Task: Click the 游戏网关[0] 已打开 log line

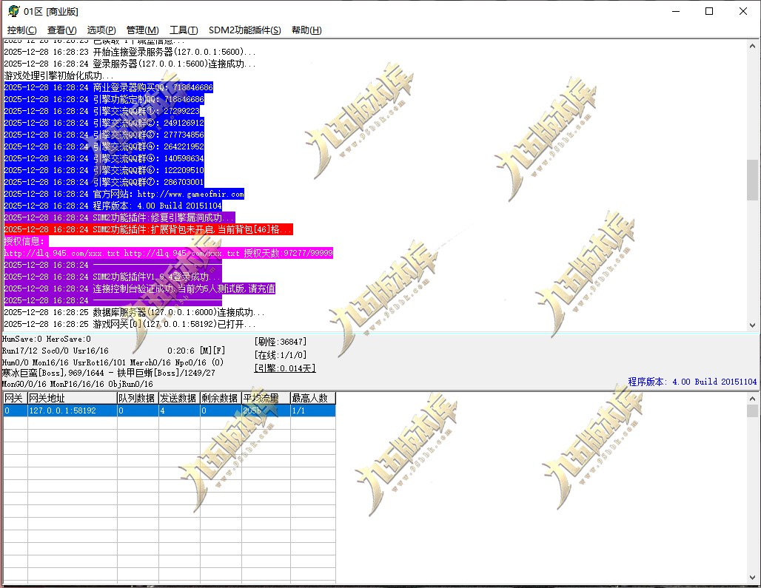Action: (x=130, y=324)
